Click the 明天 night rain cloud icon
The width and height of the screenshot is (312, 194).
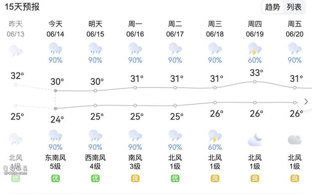click(x=95, y=136)
